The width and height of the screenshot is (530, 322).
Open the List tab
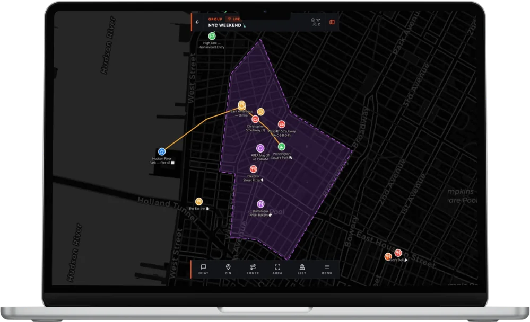pos(302,269)
